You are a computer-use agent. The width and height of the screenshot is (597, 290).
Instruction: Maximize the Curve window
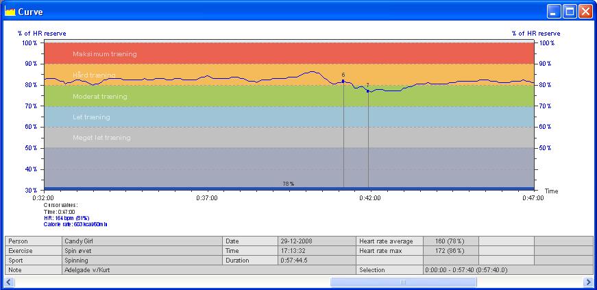[x=570, y=12]
